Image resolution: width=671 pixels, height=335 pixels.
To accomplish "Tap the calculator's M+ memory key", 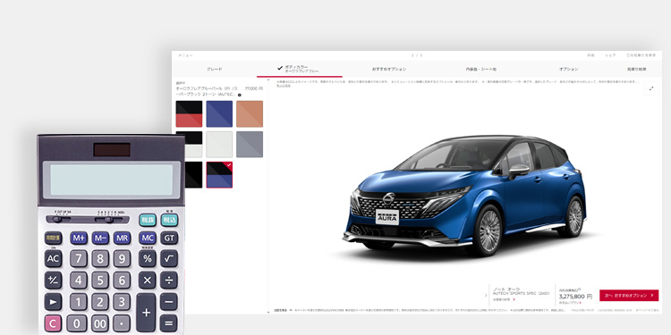I will tap(79, 238).
